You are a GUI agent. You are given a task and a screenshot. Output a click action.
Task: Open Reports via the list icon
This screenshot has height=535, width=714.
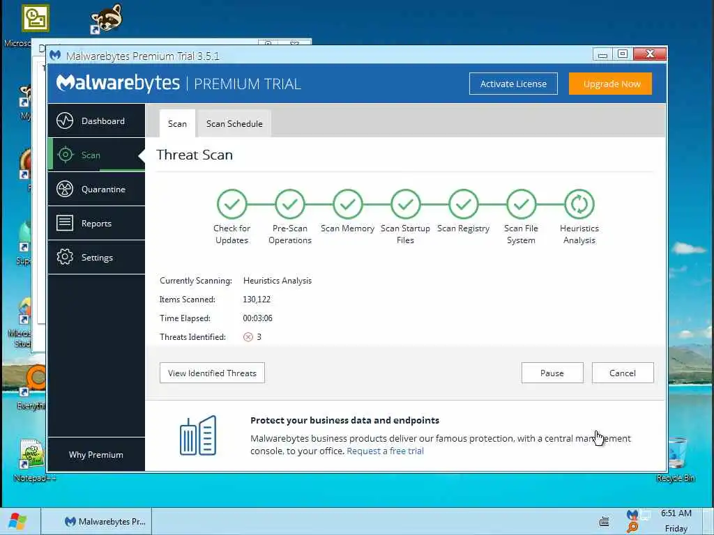pyautogui.click(x=65, y=223)
